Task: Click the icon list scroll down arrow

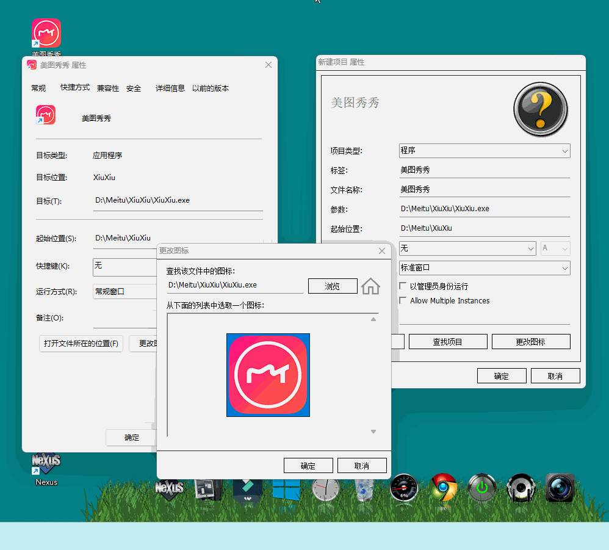Action: point(373,432)
